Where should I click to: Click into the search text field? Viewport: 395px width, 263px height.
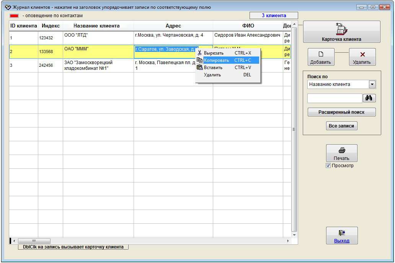[x=335, y=98]
